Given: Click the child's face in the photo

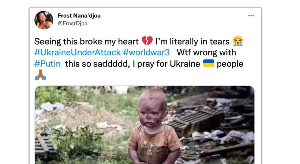Looking at the screenshot, I should click(151, 113).
